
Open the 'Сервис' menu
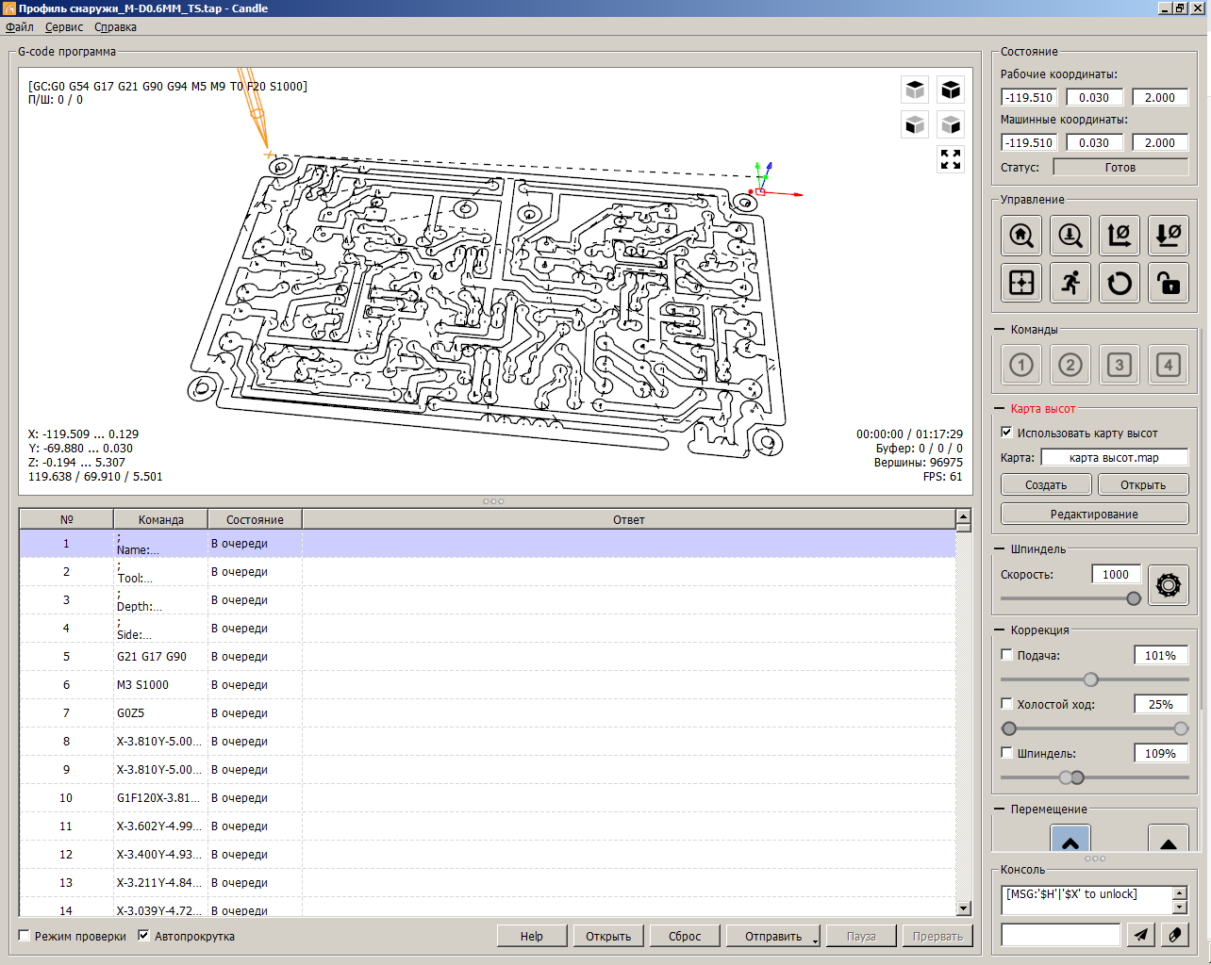pos(64,27)
